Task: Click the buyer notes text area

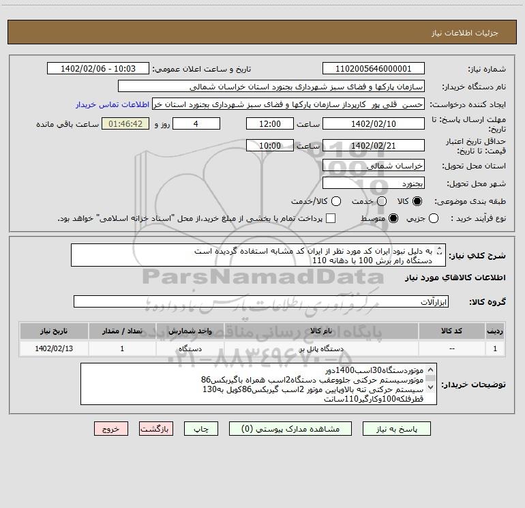Action: pos(258,384)
